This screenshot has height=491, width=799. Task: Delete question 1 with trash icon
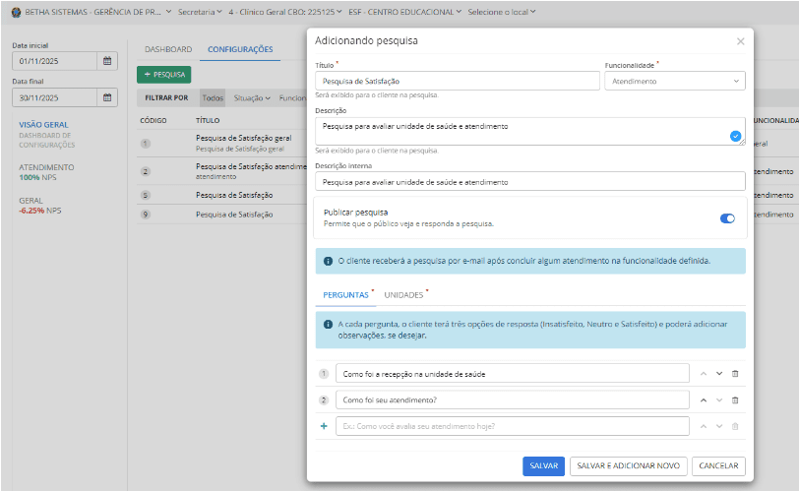tap(735, 374)
